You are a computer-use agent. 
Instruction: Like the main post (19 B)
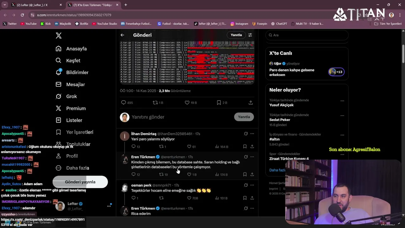(190, 103)
